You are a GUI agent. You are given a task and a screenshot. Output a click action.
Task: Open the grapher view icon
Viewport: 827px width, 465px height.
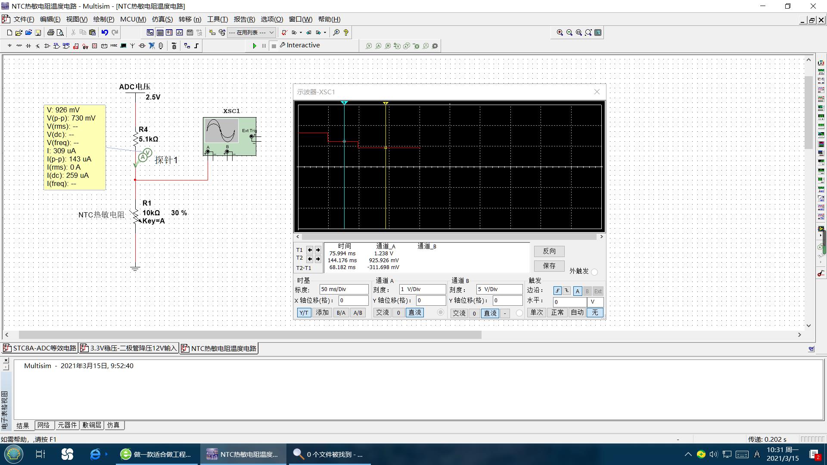[x=179, y=32]
